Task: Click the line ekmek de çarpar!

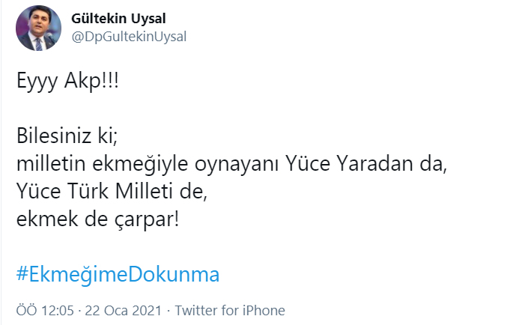Action: pos(97,219)
